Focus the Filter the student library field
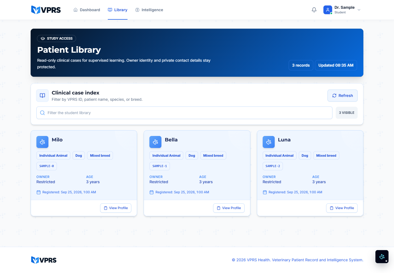 click(184, 113)
